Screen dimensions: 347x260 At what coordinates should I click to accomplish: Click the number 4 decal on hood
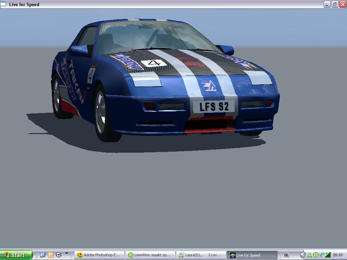click(154, 63)
